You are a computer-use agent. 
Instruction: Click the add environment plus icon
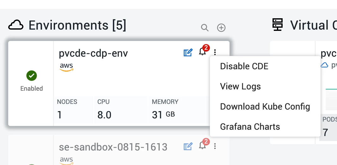(221, 28)
